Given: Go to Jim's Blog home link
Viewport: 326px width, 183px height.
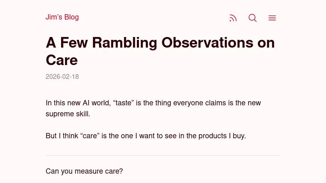Looking at the screenshot, I should coord(62,17).
